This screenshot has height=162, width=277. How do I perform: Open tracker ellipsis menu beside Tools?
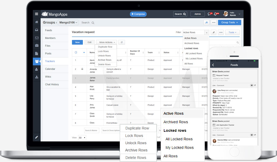pos(221,32)
